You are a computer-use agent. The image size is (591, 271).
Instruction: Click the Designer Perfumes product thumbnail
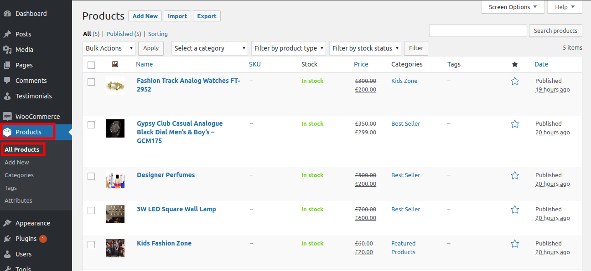pos(115,180)
